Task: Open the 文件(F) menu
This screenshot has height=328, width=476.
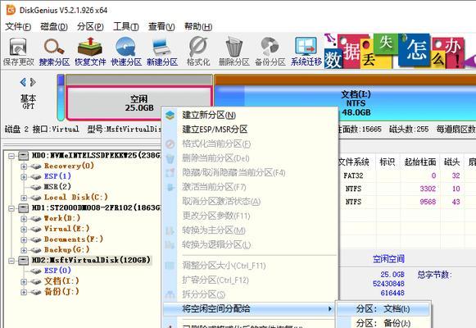Action: [18, 27]
